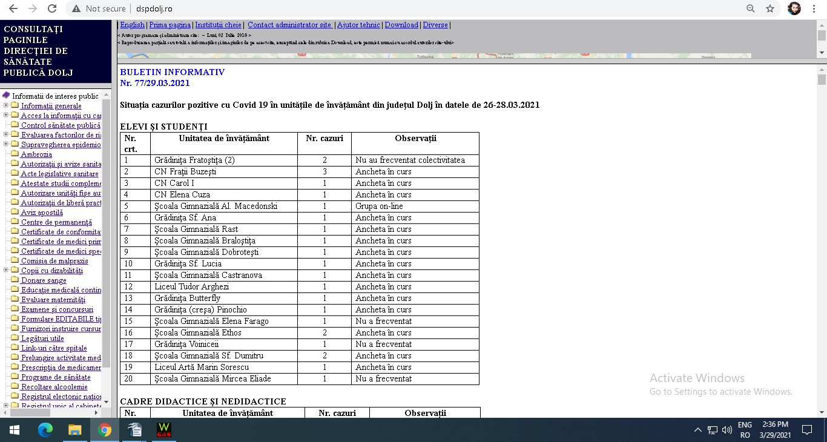
Task: Open the Chrome three-dot menu
Action: (815, 8)
